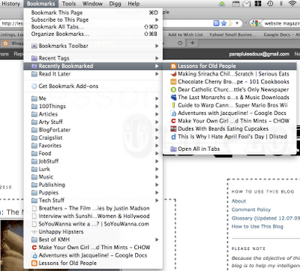Screen dimensions: 300x271
Task: Open the Craigslist bookmark folder
Action: pos(93,137)
